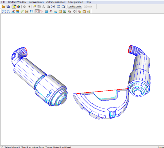
Task: Toggle the Auto checkbox
Action: coord(85,6)
